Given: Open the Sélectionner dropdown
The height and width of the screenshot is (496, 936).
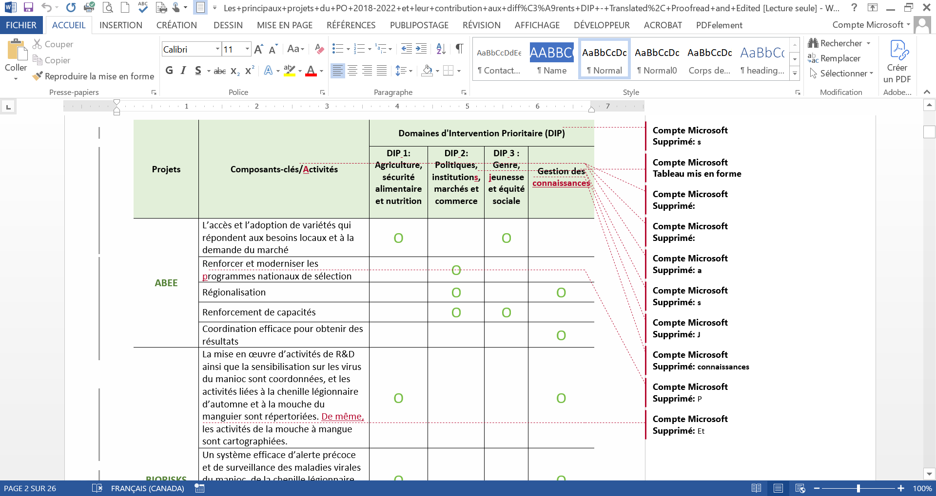Looking at the screenshot, I should click(x=840, y=73).
